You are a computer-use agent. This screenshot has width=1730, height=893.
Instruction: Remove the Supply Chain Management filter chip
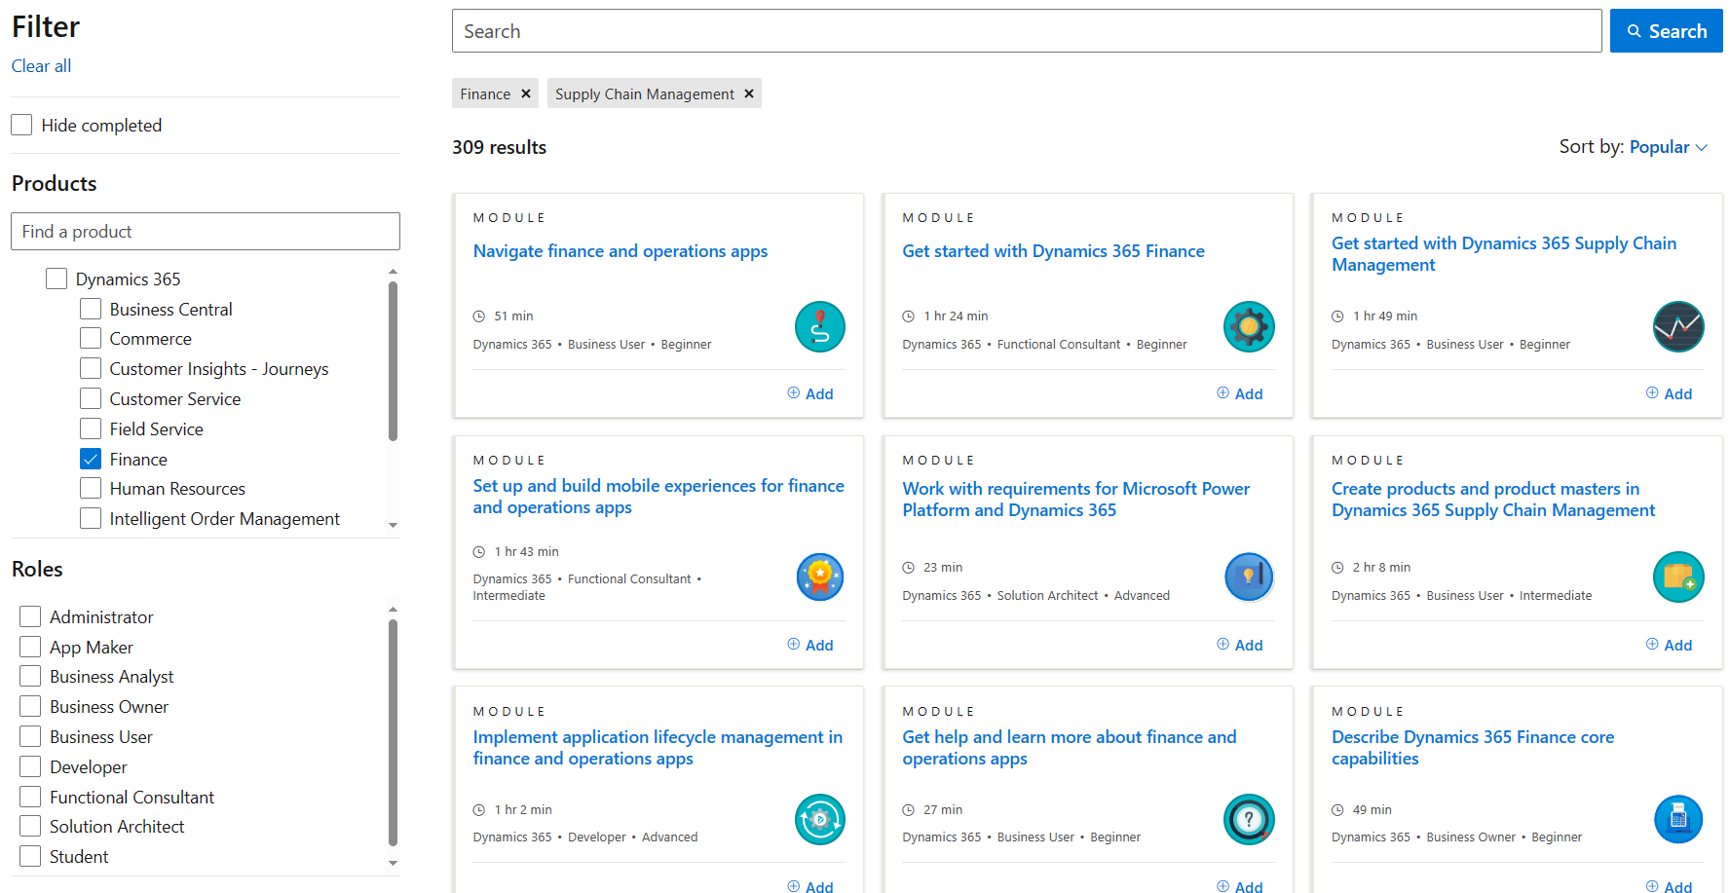tap(748, 93)
